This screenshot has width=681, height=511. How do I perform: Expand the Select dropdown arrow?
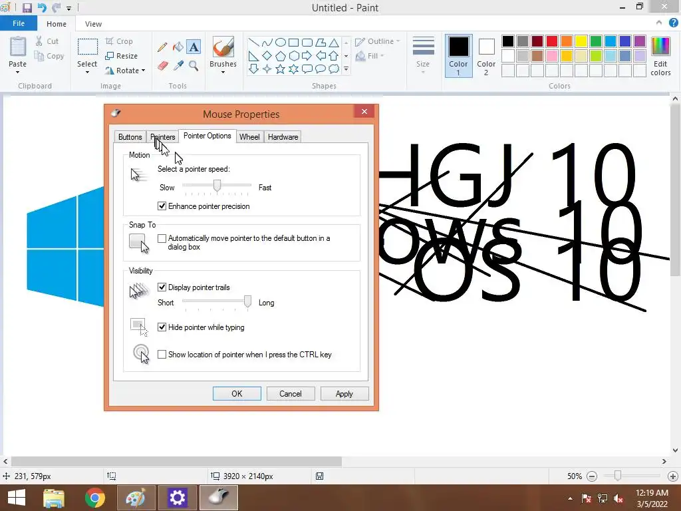[x=87, y=72]
